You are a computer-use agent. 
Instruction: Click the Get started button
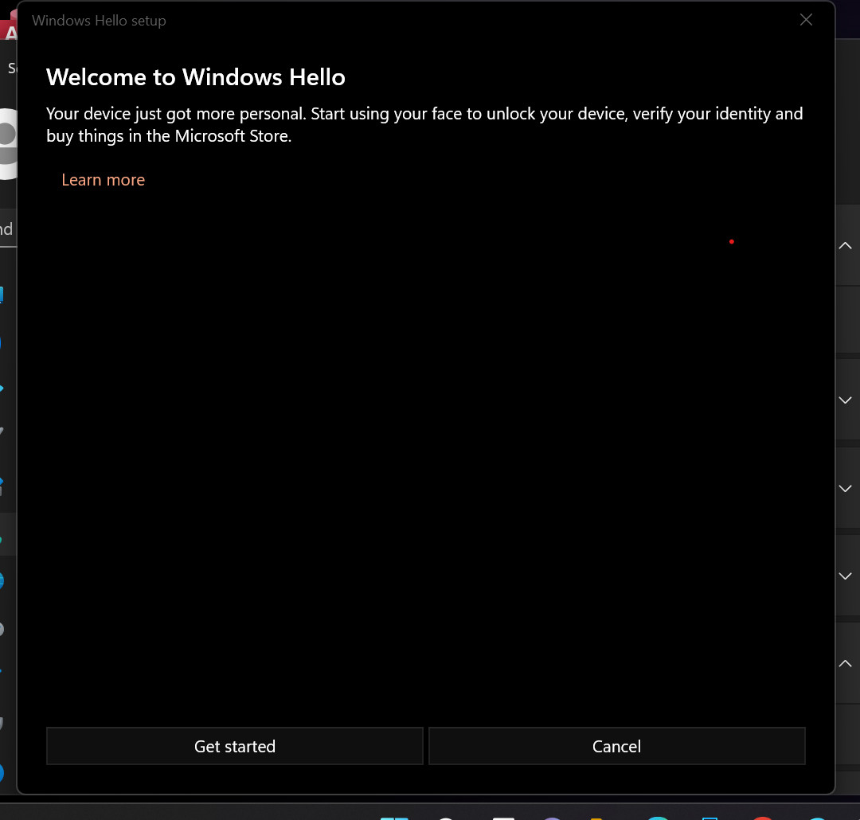tap(235, 746)
